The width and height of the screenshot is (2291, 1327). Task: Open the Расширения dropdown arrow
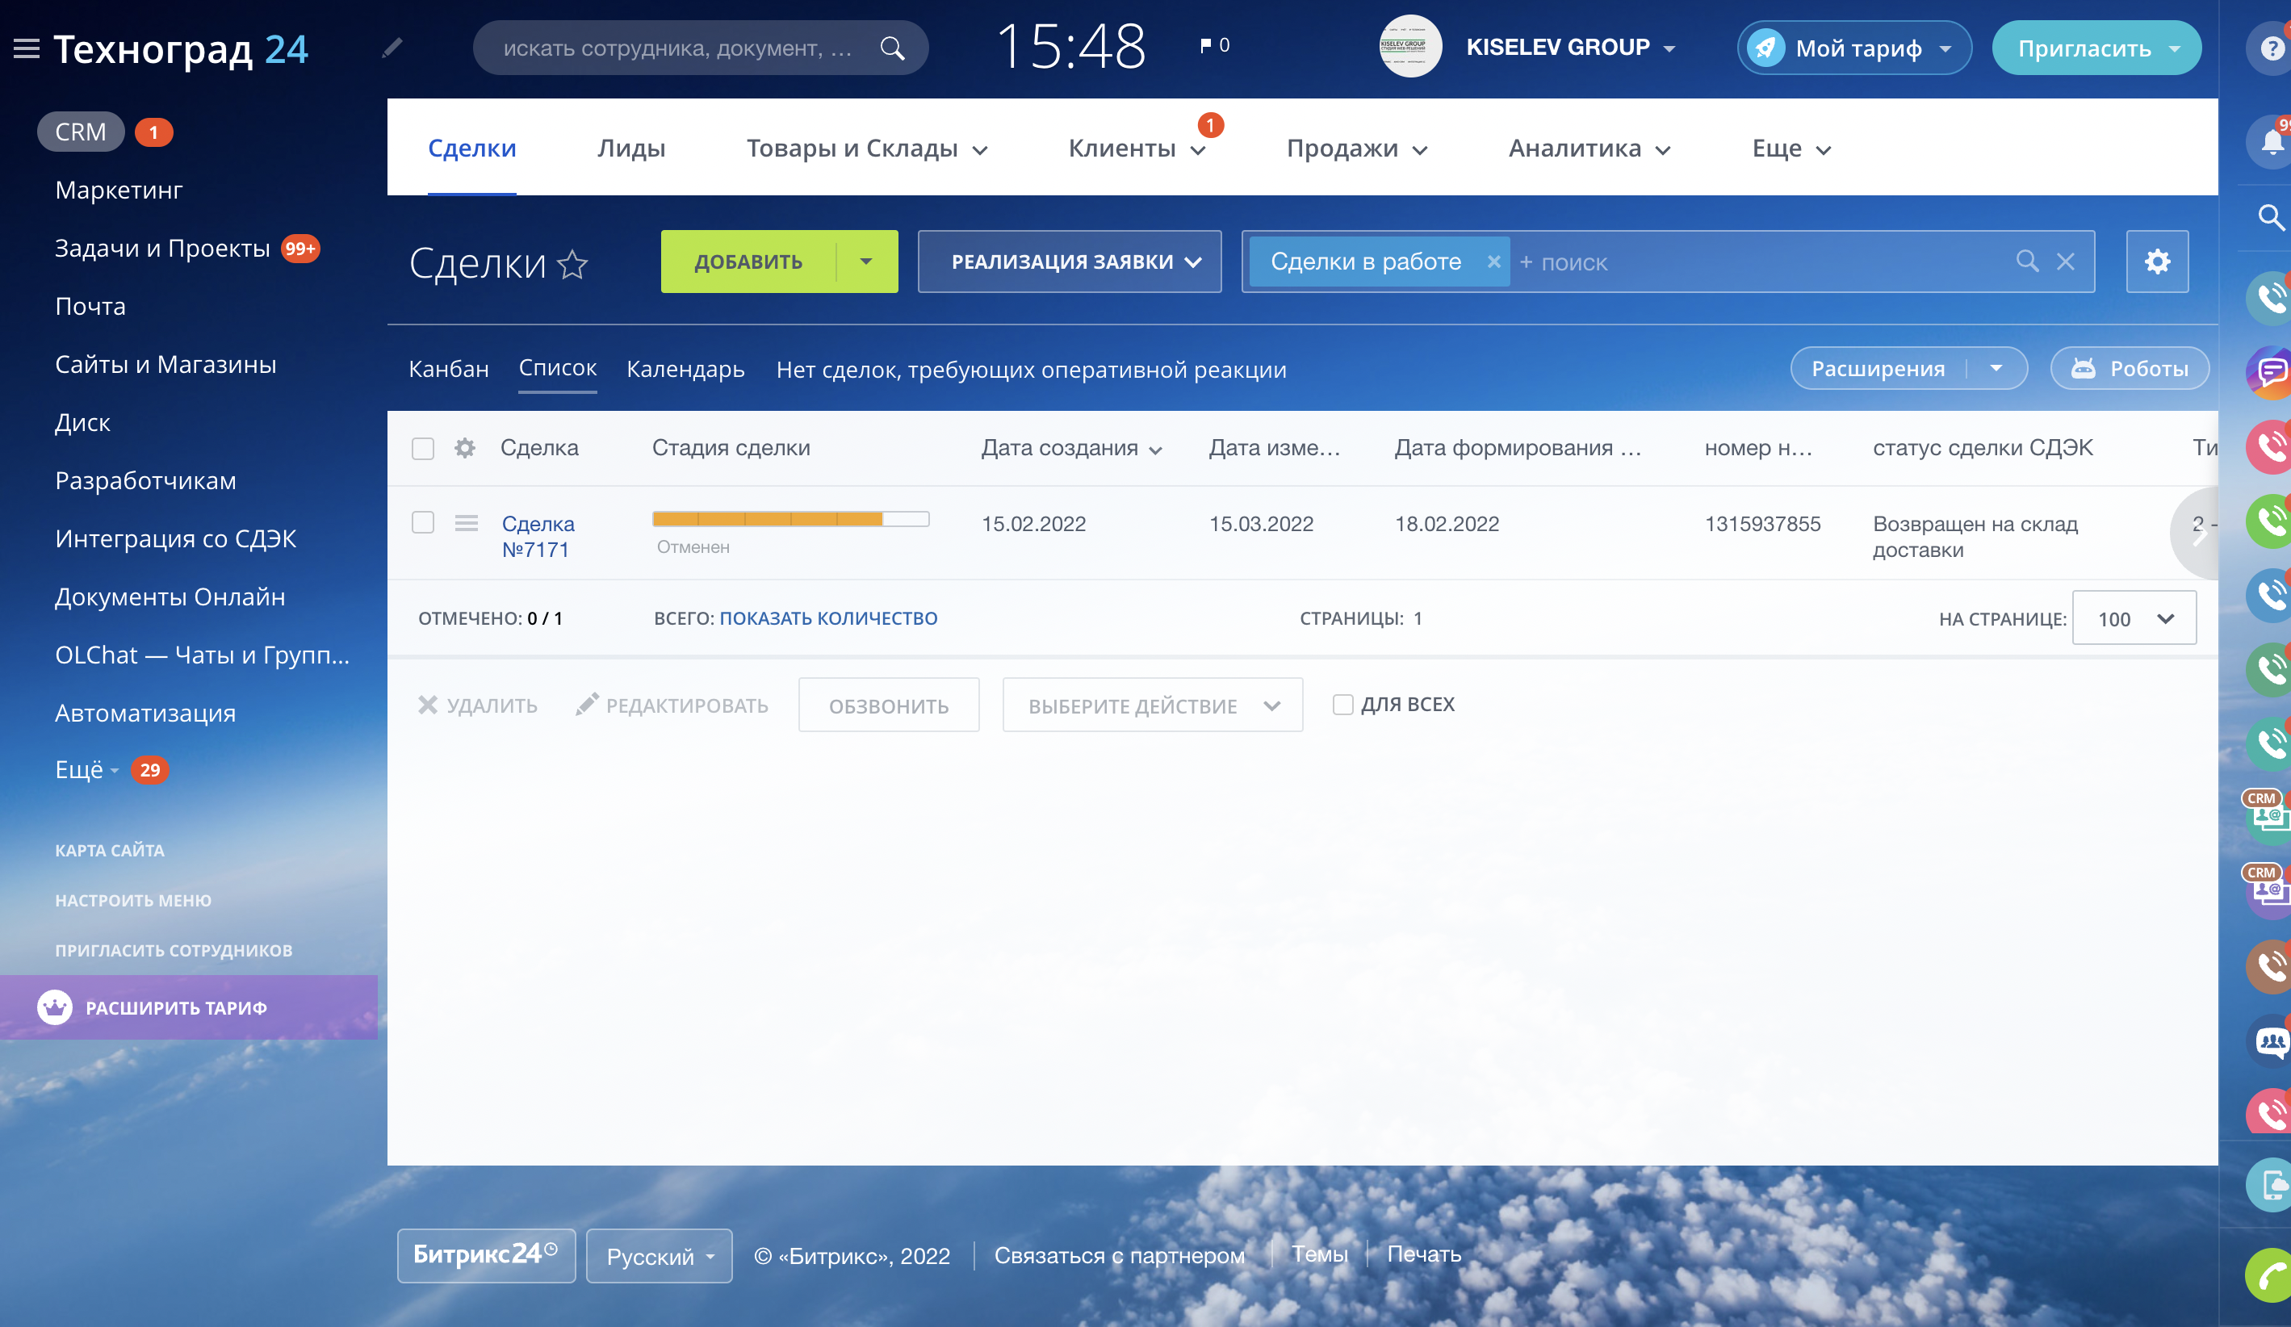pos(1996,368)
